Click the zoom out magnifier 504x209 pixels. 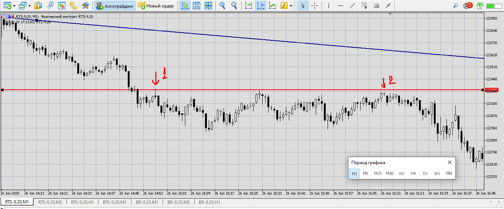(x=234, y=6)
